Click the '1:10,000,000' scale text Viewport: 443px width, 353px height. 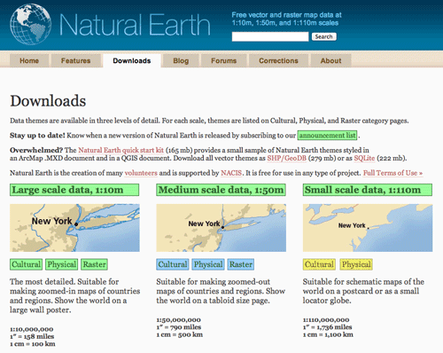[x=32, y=329]
